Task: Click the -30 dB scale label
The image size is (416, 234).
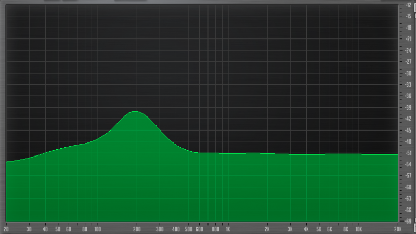Action: 408,73
